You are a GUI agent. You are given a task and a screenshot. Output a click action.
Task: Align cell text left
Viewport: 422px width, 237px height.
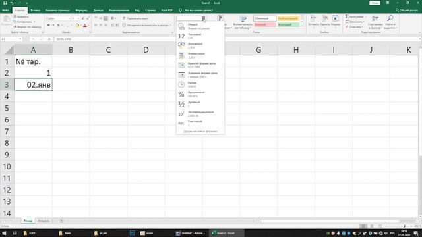96,25
